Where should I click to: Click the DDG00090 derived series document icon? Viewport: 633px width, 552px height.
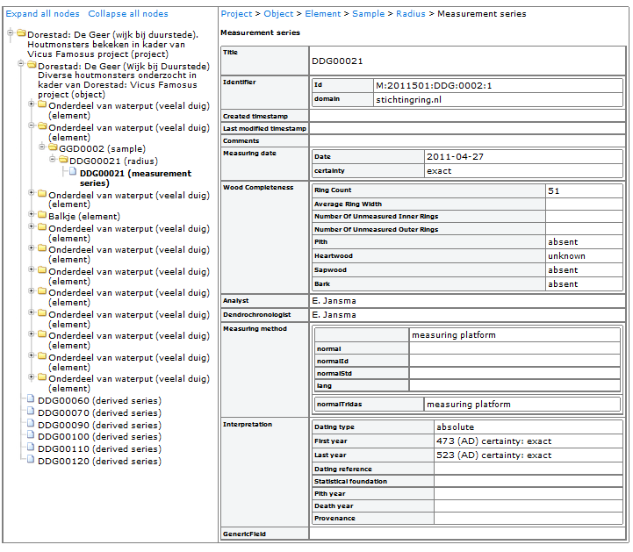(31, 423)
